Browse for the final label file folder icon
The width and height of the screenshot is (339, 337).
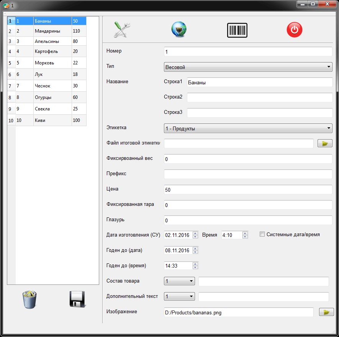pyautogui.click(x=325, y=143)
